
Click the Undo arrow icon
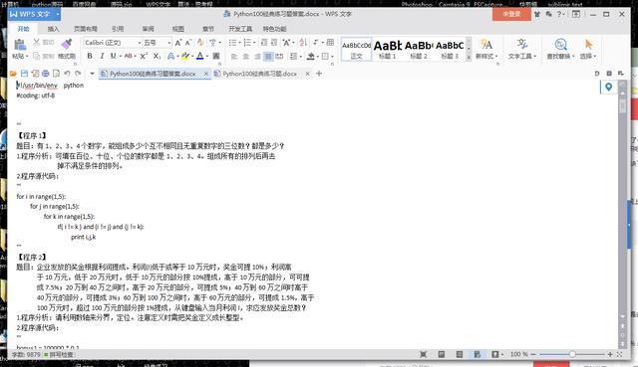67,74
